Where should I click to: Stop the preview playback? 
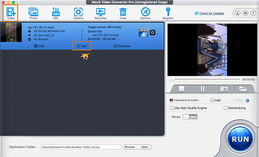click(x=182, y=89)
